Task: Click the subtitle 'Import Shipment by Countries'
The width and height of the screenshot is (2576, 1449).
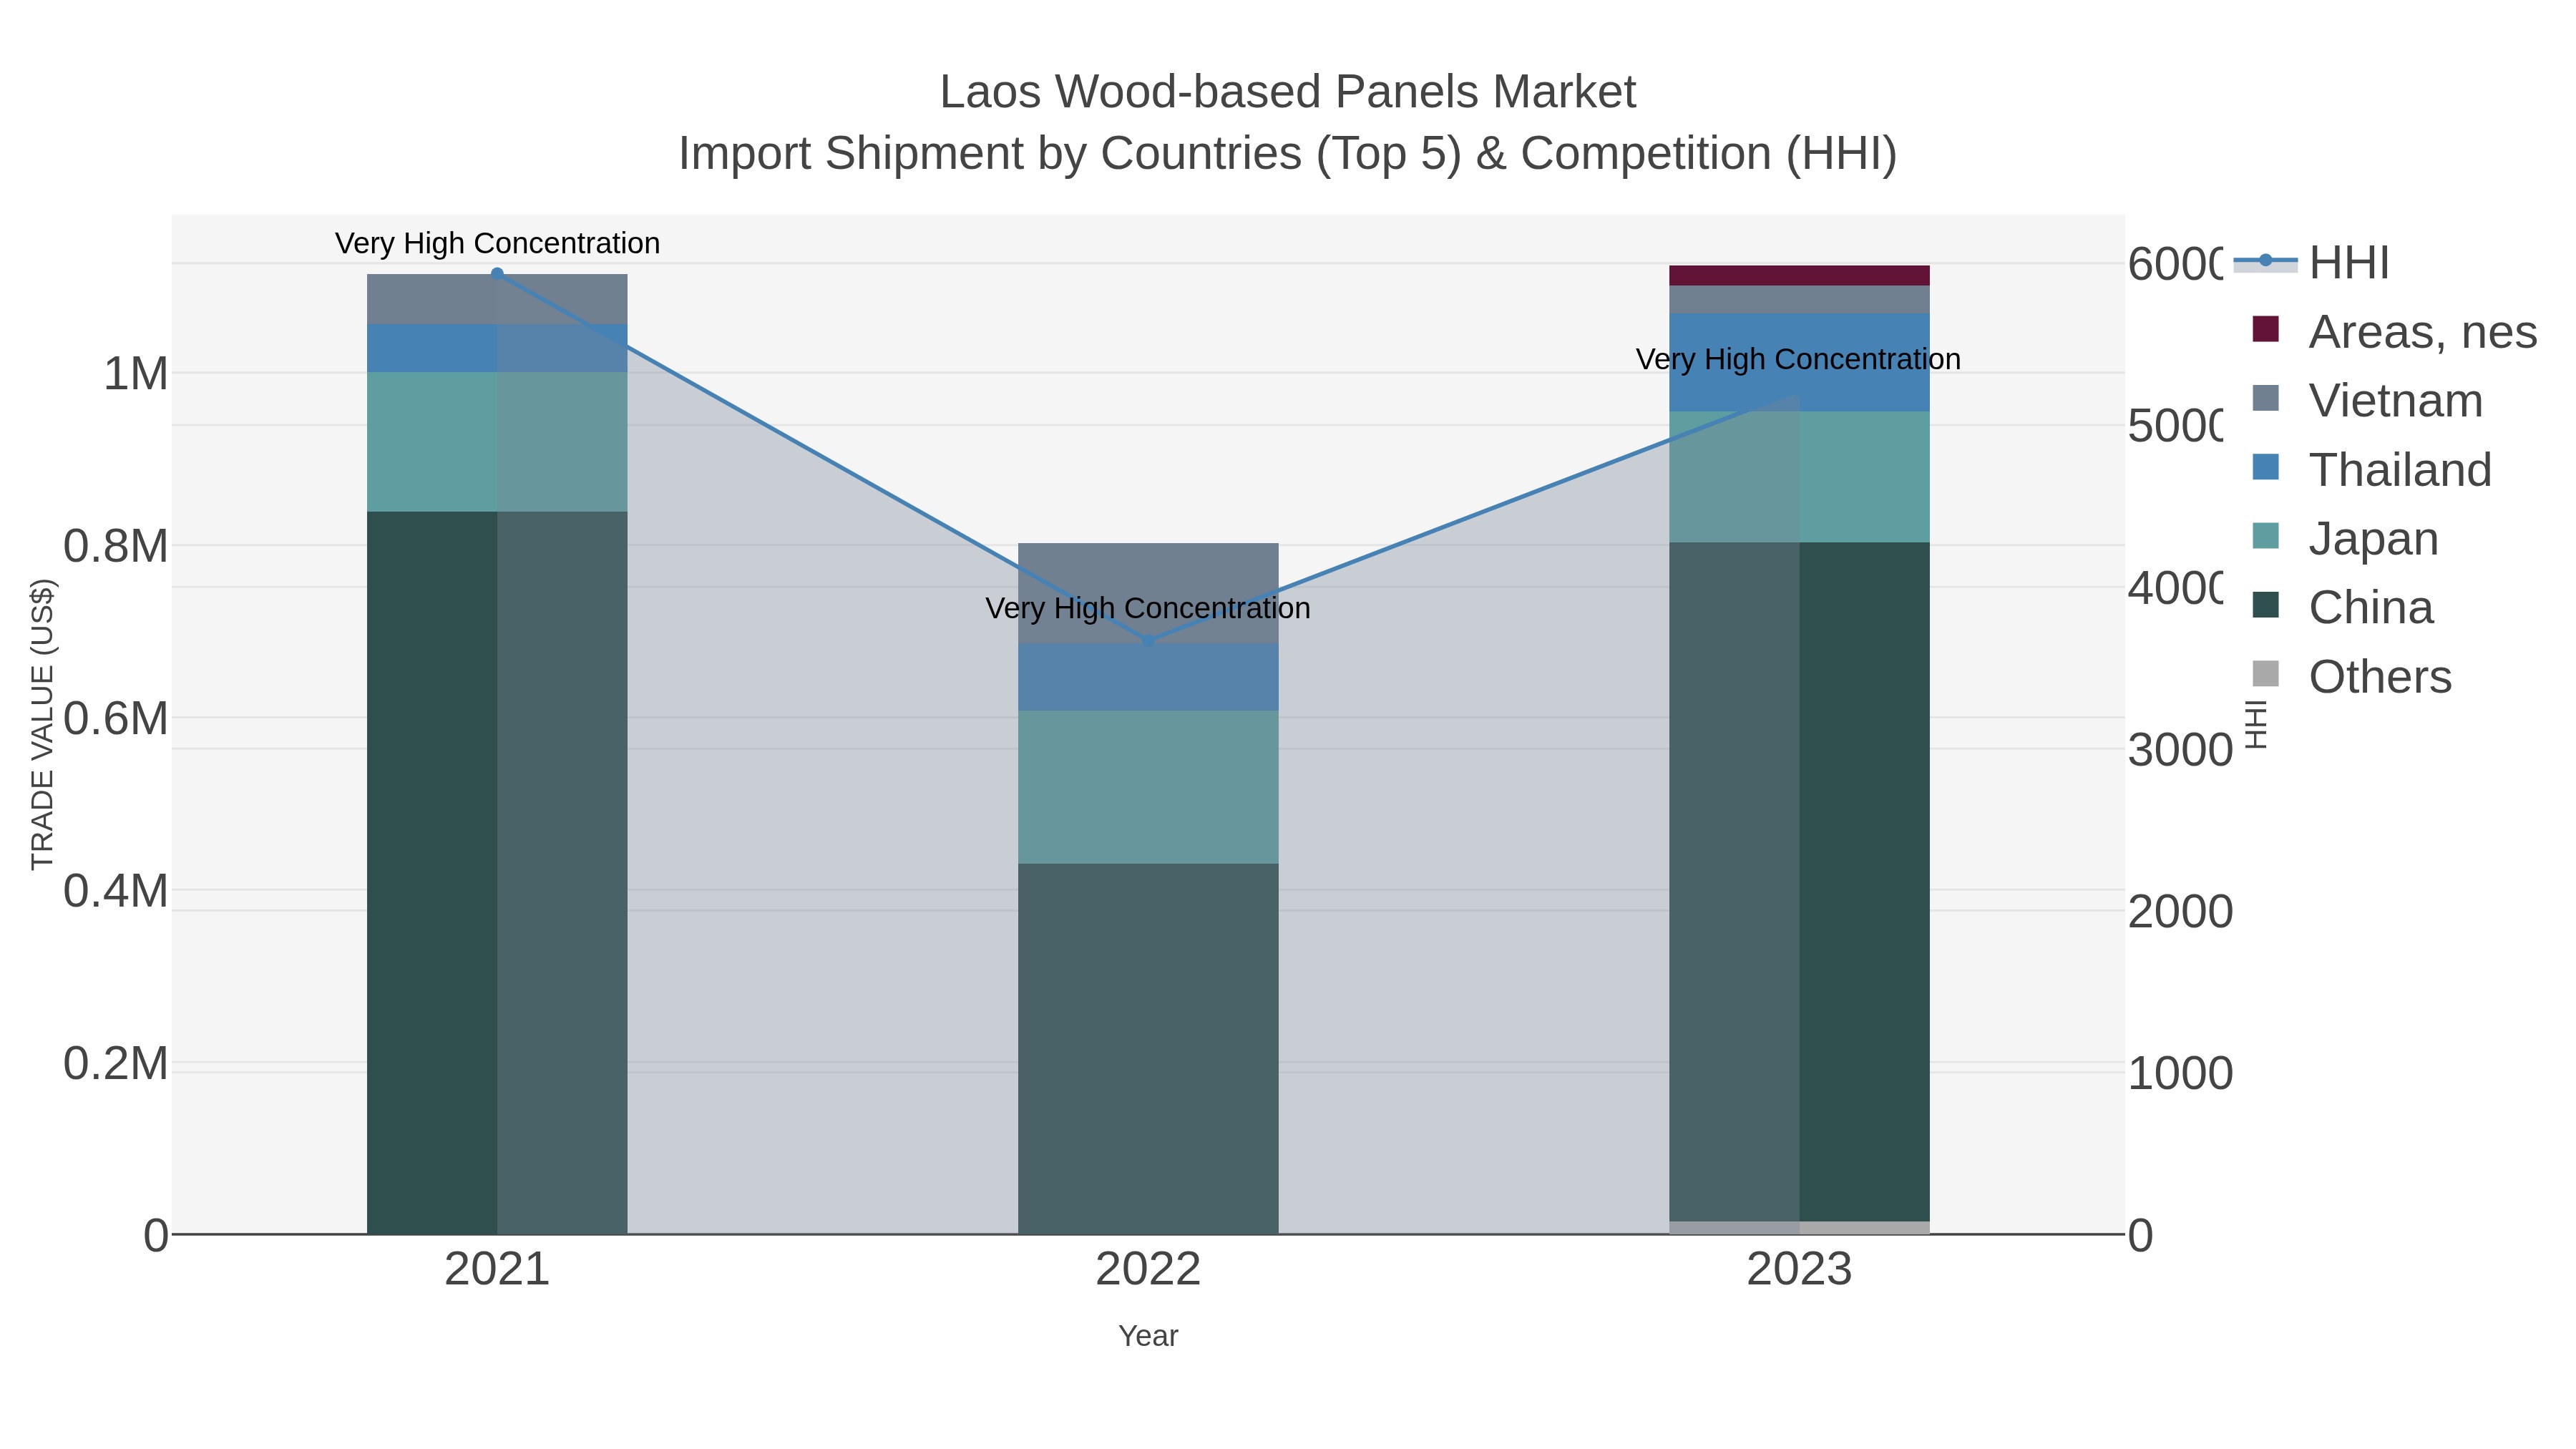Action: pyautogui.click(x=991, y=154)
